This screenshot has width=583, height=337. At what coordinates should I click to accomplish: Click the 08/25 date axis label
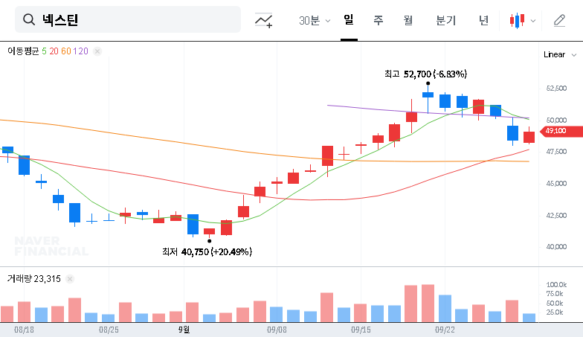[x=109, y=330]
